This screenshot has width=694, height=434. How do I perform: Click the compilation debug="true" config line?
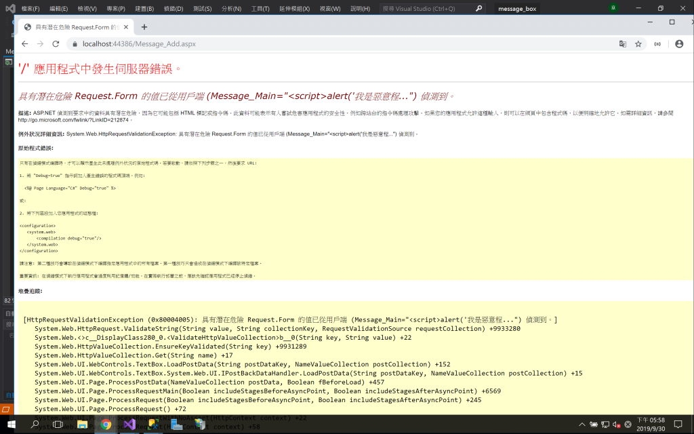pyautogui.click(x=68, y=238)
